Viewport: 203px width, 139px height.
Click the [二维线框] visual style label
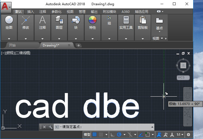23,53
